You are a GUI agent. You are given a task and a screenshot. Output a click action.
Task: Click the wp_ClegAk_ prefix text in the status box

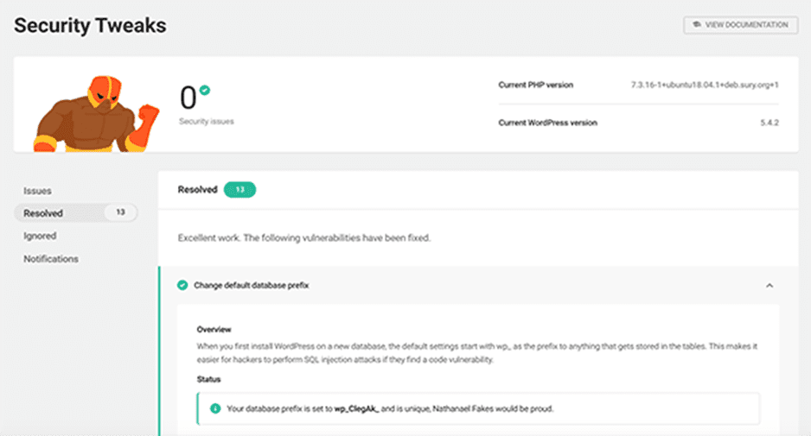tap(356, 408)
